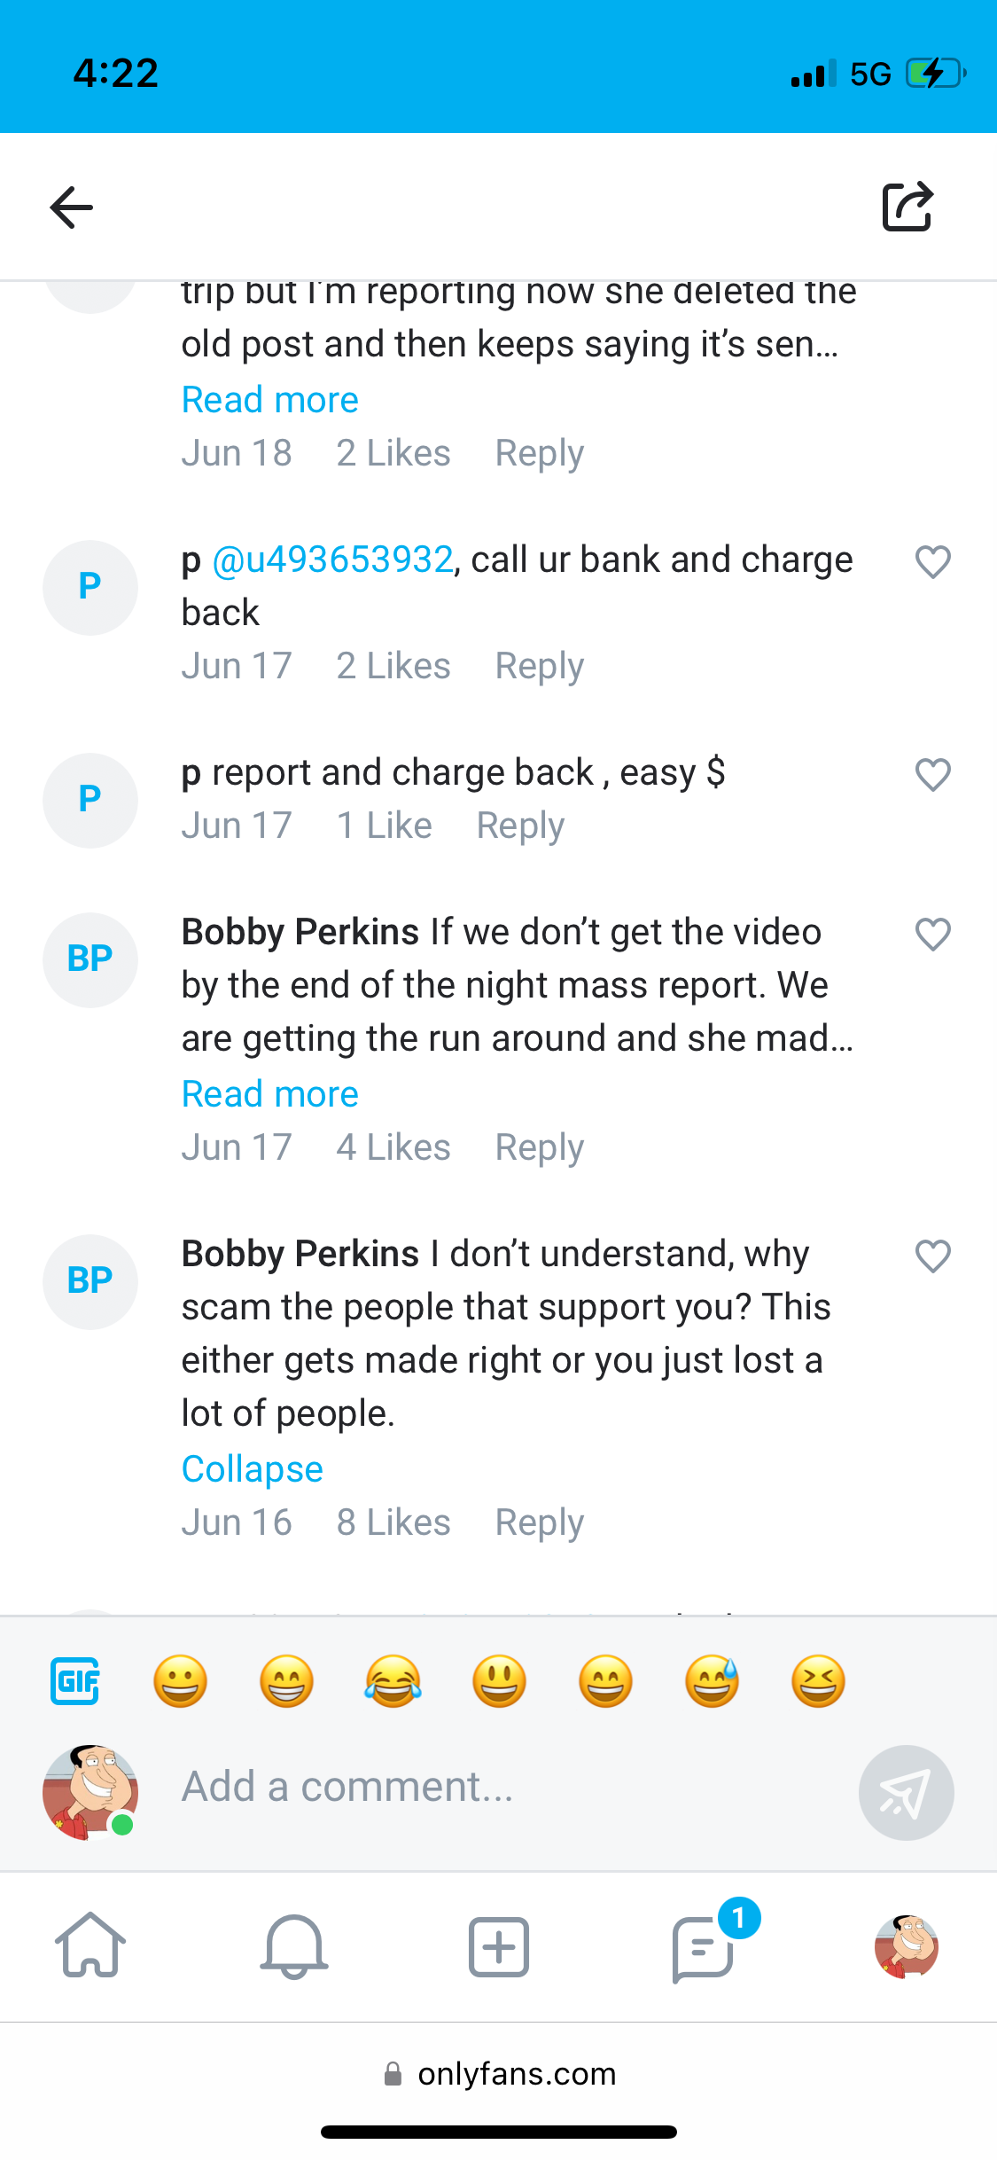The width and height of the screenshot is (997, 2160).
Task: Tap the new post plus icon
Action: coord(499,1945)
